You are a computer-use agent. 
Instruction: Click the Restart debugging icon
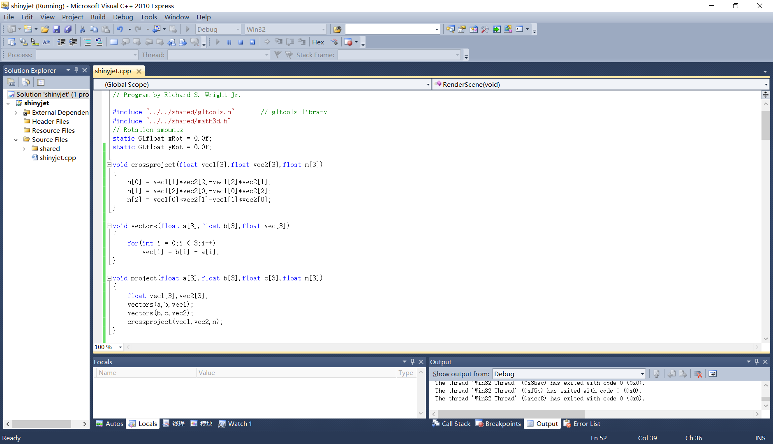click(x=252, y=42)
